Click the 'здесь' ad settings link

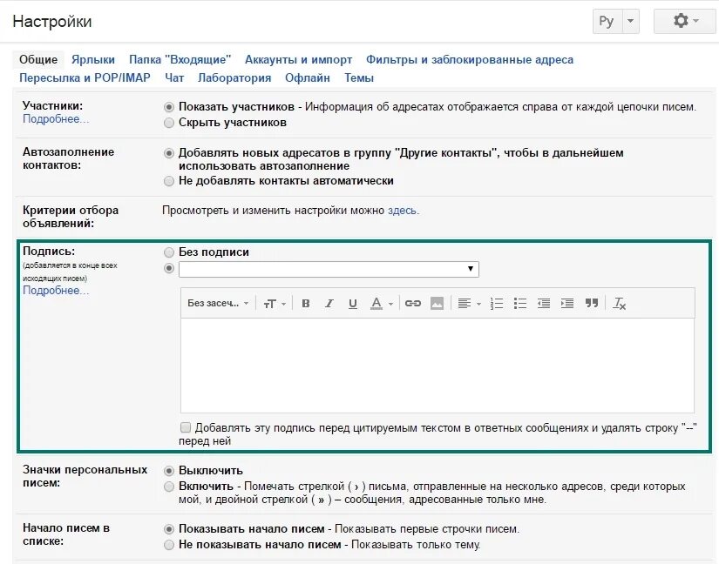coord(402,211)
